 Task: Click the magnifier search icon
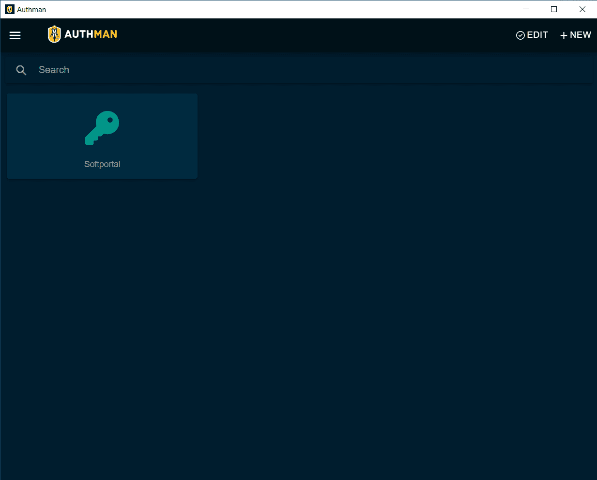coord(21,70)
